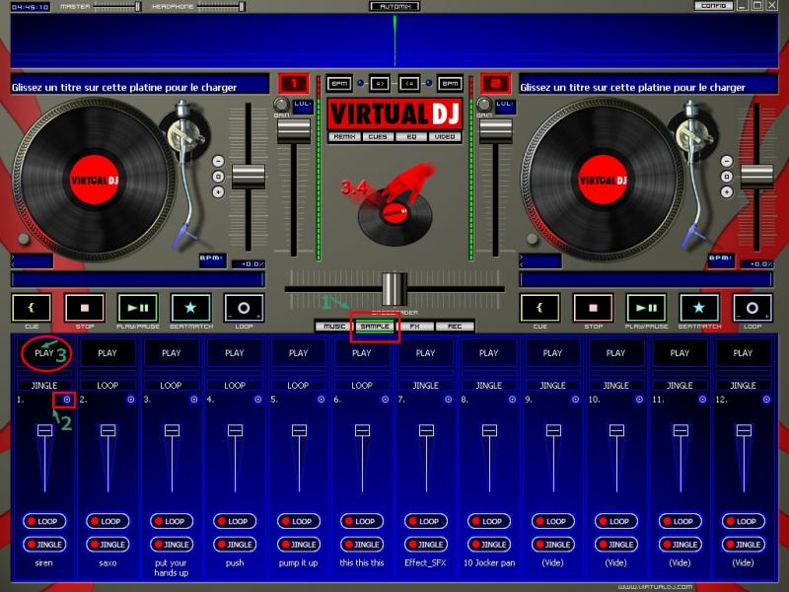
Task: Click the right deck pitch plus button
Action: click(x=727, y=192)
